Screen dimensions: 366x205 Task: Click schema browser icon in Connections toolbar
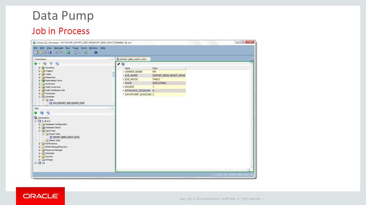57,64
